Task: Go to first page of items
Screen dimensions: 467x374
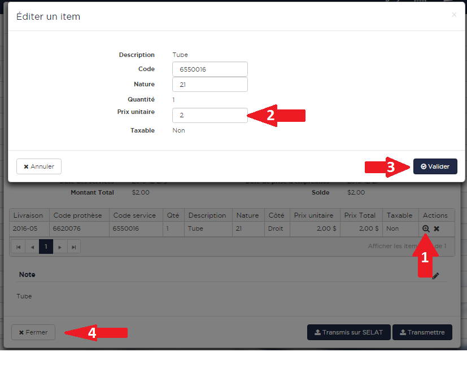Action: coord(18,247)
